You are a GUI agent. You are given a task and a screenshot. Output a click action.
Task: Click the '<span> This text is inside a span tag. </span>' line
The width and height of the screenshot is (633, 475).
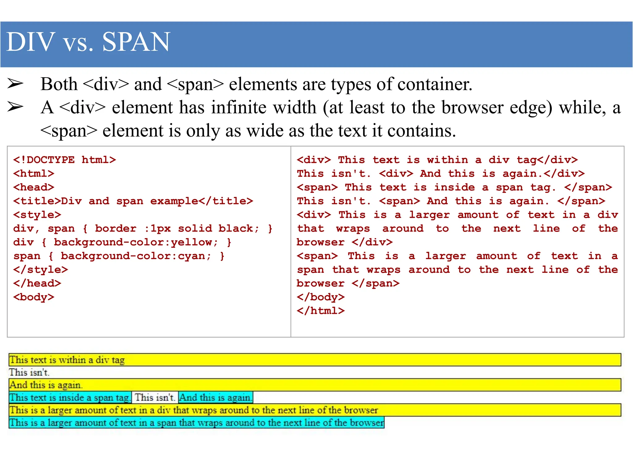click(454, 187)
